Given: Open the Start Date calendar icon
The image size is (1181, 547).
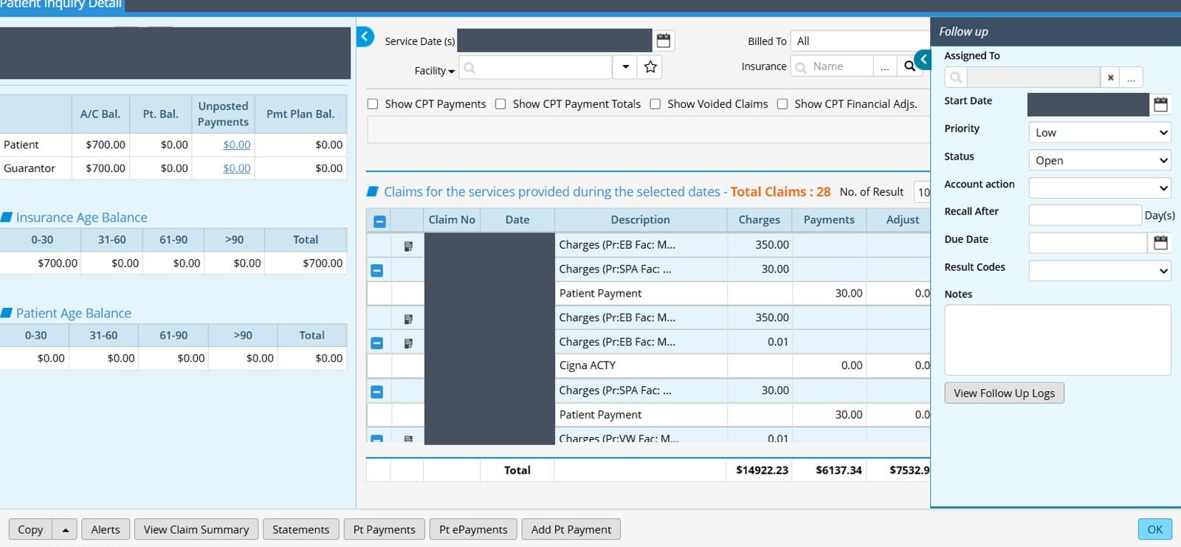Looking at the screenshot, I should pyautogui.click(x=1160, y=105).
